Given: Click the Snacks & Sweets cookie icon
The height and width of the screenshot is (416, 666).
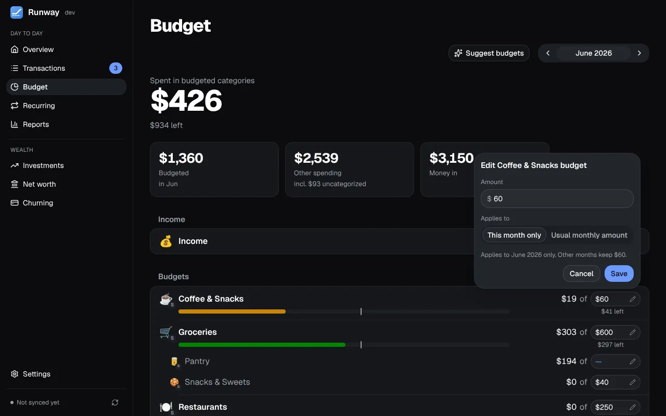Looking at the screenshot, I should point(174,382).
